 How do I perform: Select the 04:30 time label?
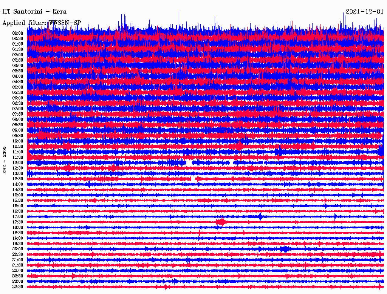(18, 82)
